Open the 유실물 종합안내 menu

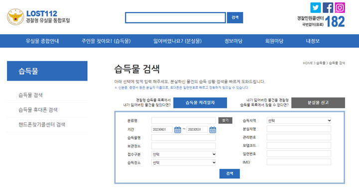coord(42,41)
